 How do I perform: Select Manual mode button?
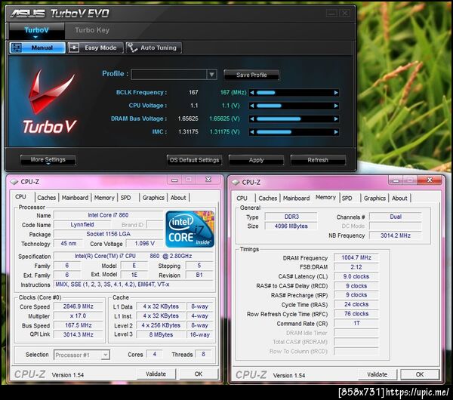pyautogui.click(x=38, y=48)
